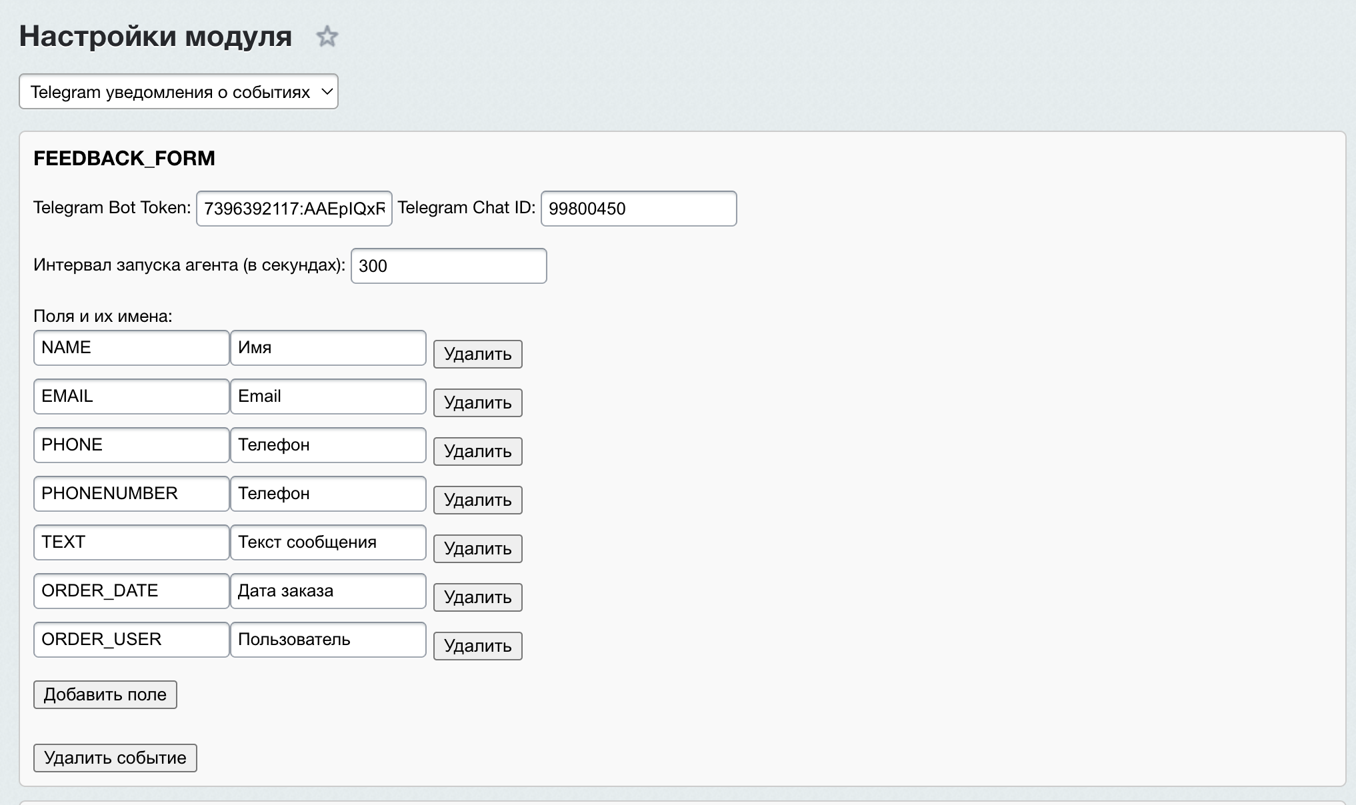Click the Имя label input
1356x805 pixels.
point(328,348)
